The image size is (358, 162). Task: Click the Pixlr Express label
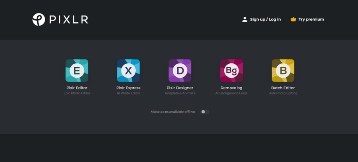click(x=128, y=88)
